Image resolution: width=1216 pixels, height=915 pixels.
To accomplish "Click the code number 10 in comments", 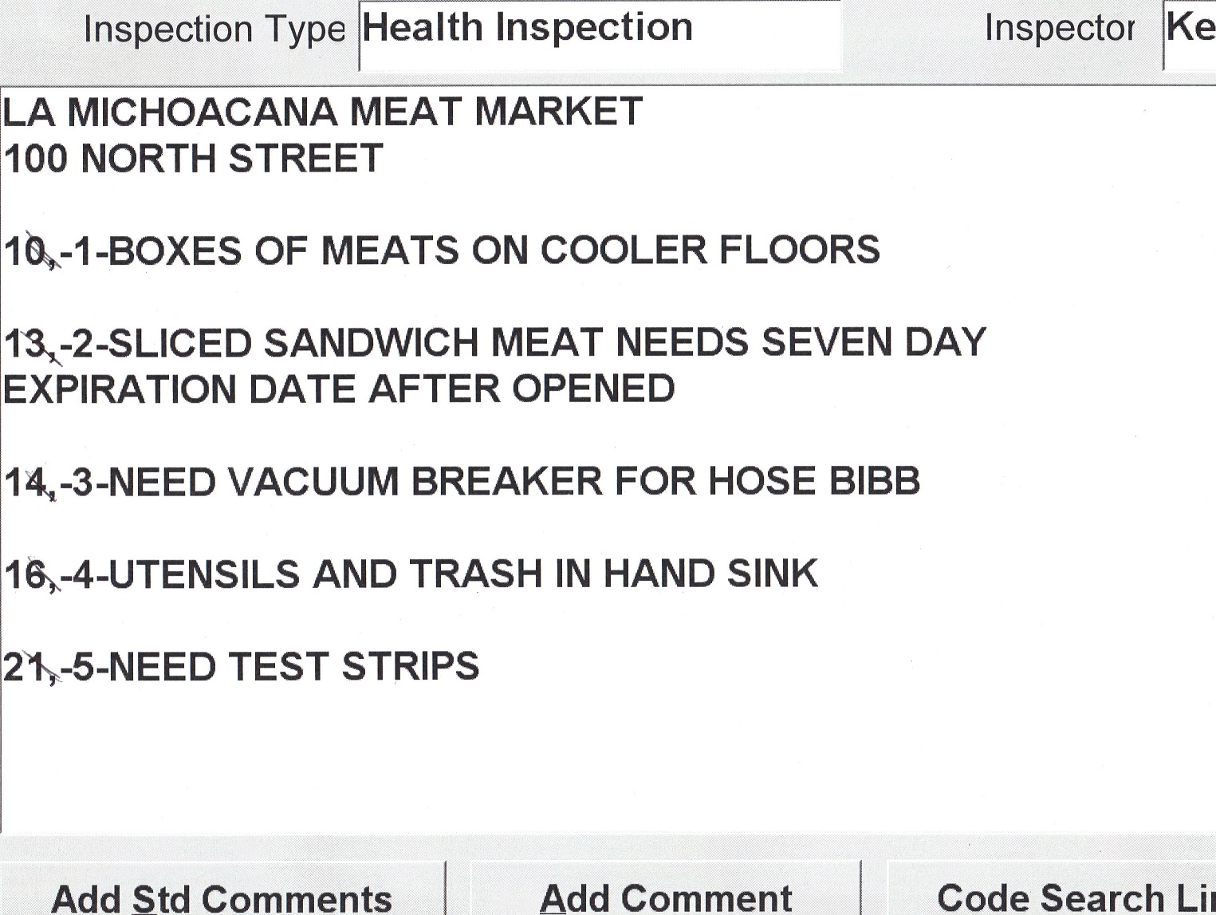I will pyautogui.click(x=26, y=252).
